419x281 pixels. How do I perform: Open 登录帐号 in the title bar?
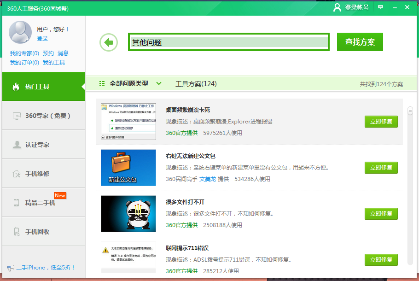[357, 7]
